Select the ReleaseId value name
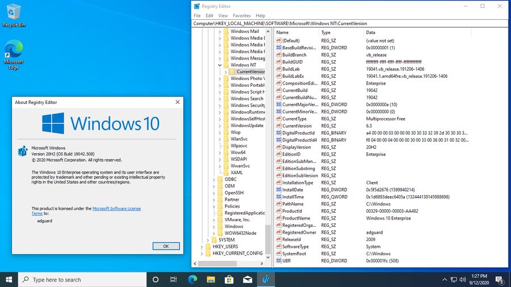 [x=291, y=239]
